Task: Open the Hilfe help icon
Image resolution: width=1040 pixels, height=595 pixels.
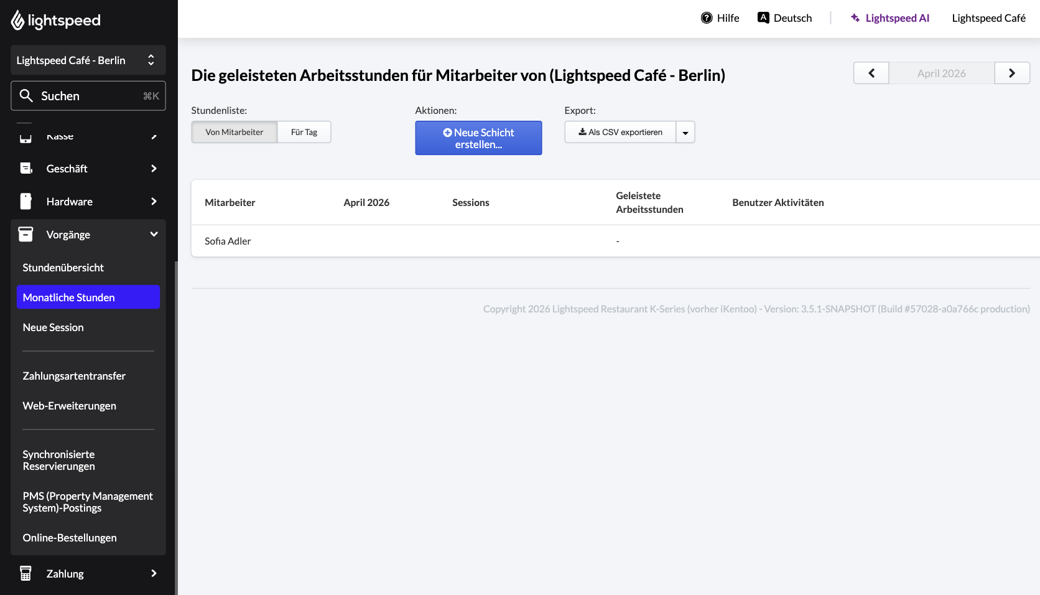Action: pos(707,18)
